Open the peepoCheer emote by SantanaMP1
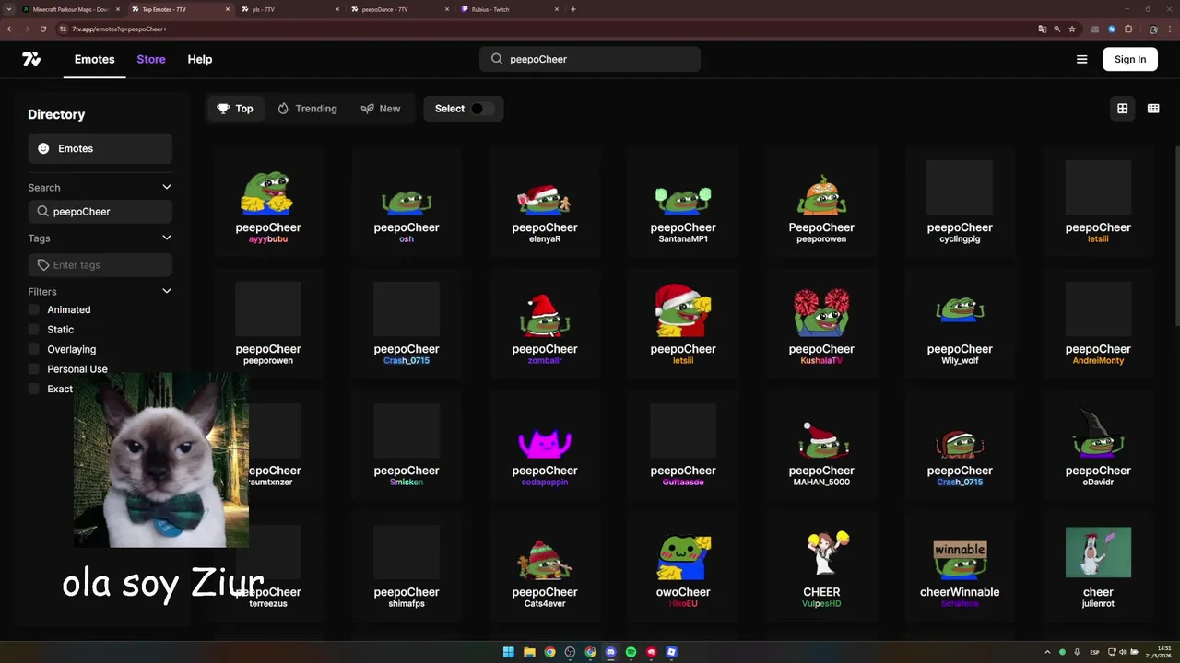This screenshot has height=663, width=1180. click(683, 200)
